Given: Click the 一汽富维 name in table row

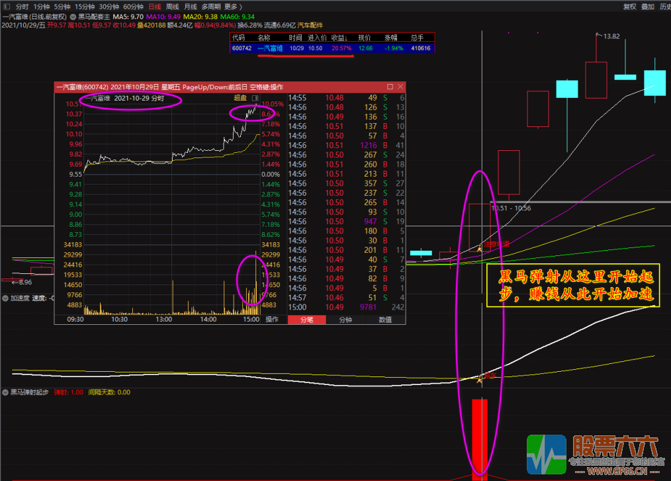Looking at the screenshot, I should (270, 48).
